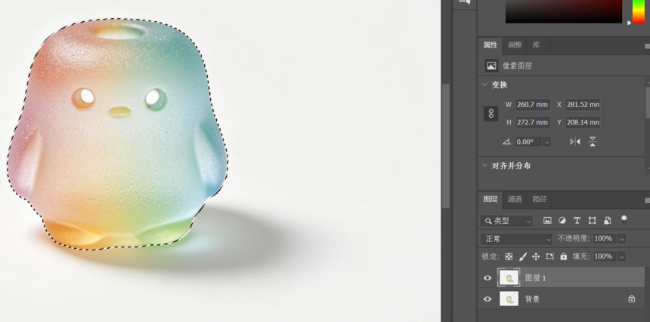Lock transparent pixels of the layer
The height and width of the screenshot is (322, 650).
click(509, 256)
